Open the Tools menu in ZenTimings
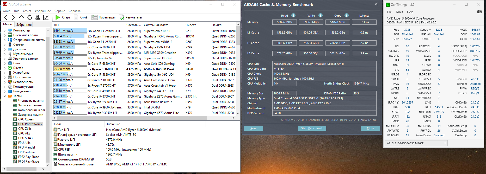This screenshot has width=486, height=174. (399, 12)
